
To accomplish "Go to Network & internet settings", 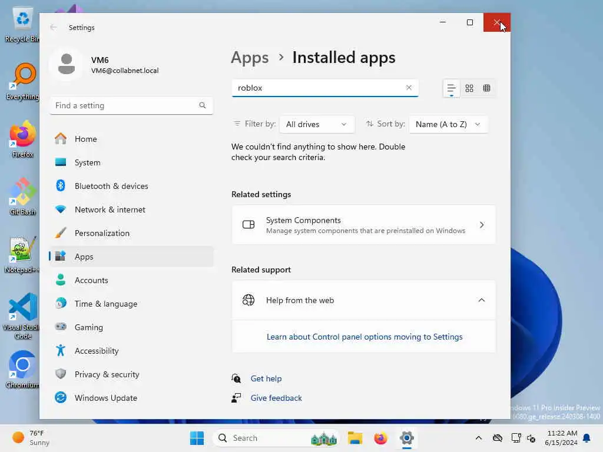I will tap(131, 210).
